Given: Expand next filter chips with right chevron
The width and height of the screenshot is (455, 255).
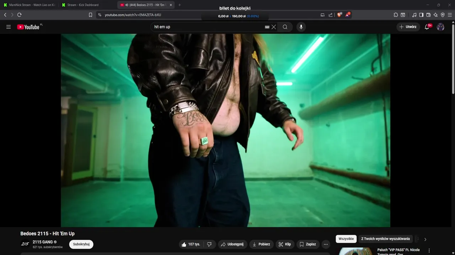Looking at the screenshot, I should click(x=425, y=239).
